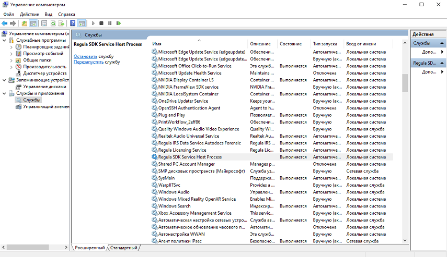Select Shared PC Account Manager service
Image resolution: width=447 pixels, height=257 pixels.
pyautogui.click(x=272, y=164)
